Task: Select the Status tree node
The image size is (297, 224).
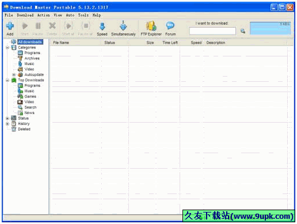Action: (23, 118)
